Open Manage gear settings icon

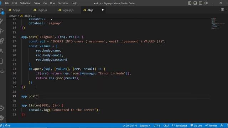[1, 118]
